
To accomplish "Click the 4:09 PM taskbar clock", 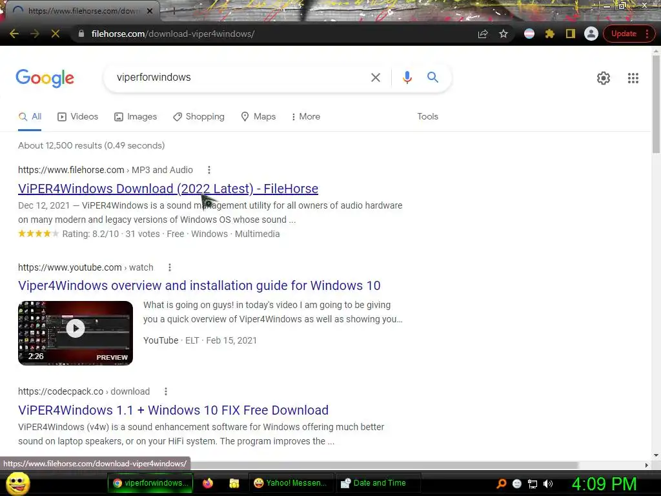I will (x=604, y=484).
